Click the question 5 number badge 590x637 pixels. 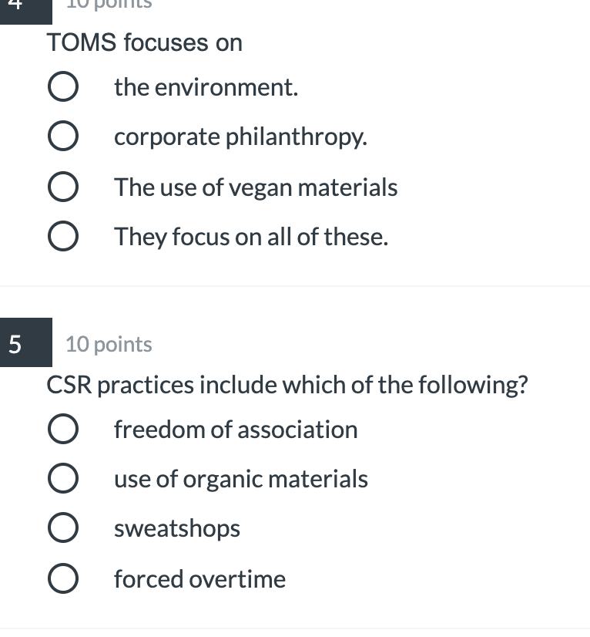click(25, 343)
